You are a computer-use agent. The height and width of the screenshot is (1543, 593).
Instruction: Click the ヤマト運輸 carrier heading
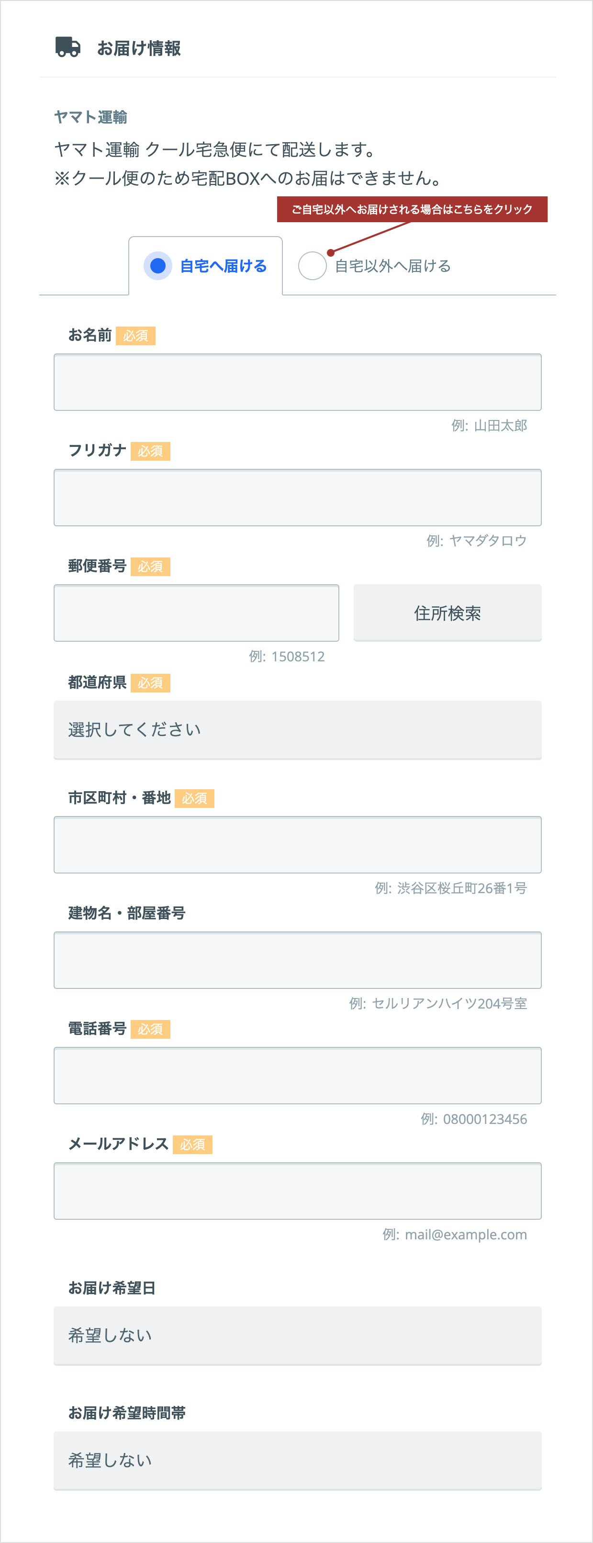point(90,117)
